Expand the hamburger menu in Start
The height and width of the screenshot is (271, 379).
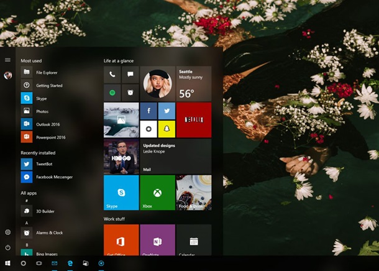[x=7, y=60]
